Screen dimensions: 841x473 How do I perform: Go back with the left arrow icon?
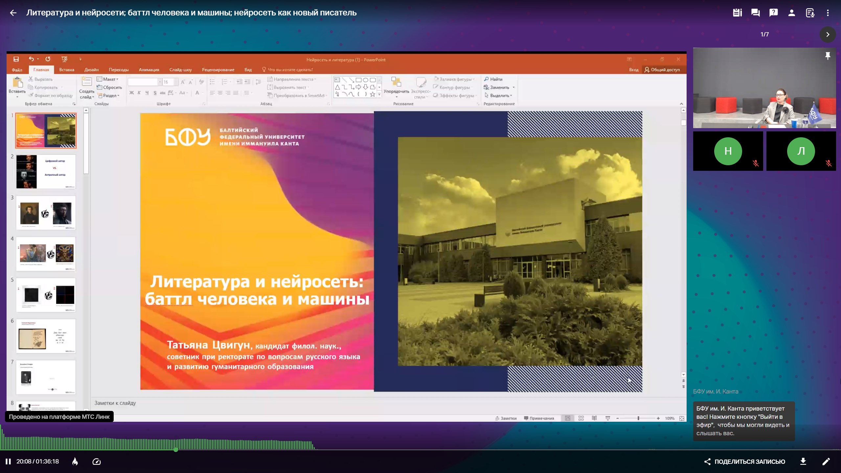pyautogui.click(x=13, y=13)
